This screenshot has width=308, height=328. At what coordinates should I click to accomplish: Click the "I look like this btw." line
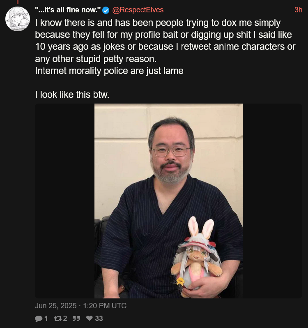coord(72,95)
